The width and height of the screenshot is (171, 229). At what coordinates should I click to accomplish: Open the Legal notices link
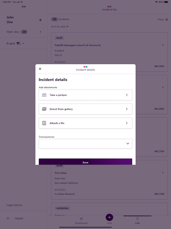click(x=15, y=205)
